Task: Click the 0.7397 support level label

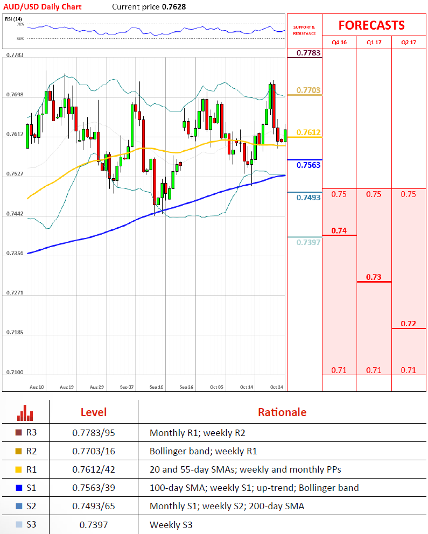Action: 308,242
